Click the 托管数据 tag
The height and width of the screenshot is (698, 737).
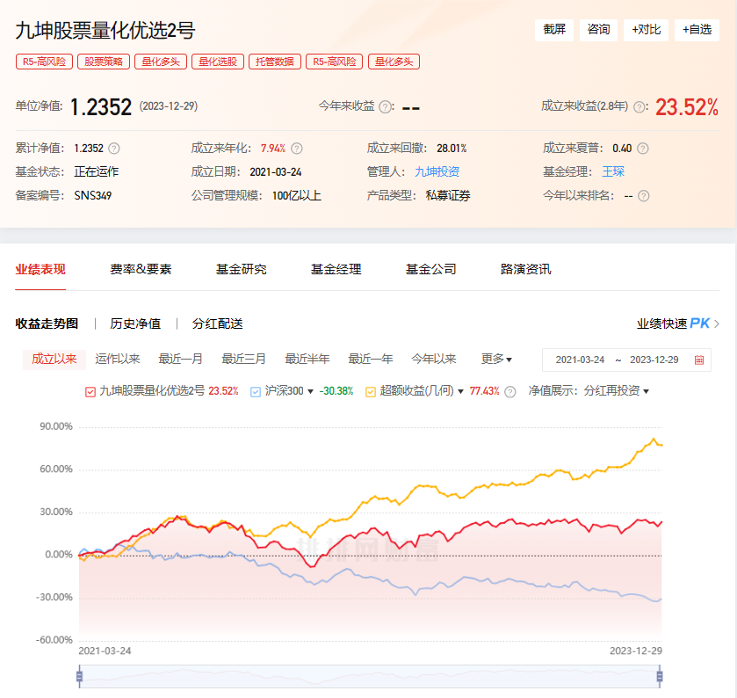coord(274,62)
